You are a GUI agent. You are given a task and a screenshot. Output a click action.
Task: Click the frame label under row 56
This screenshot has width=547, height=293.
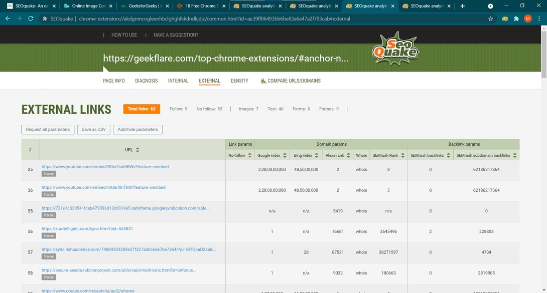click(x=49, y=236)
